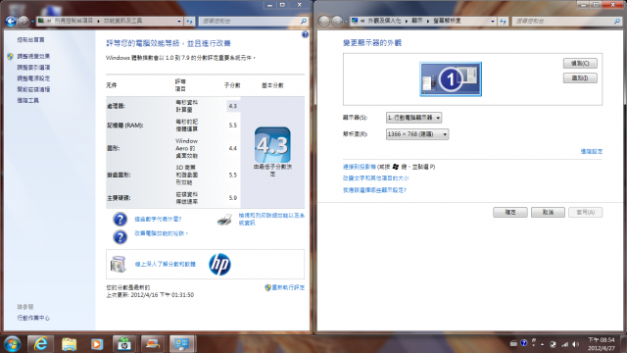
Task: Click 螢幕解析度 in the breadcrumb
Action: coord(447,21)
